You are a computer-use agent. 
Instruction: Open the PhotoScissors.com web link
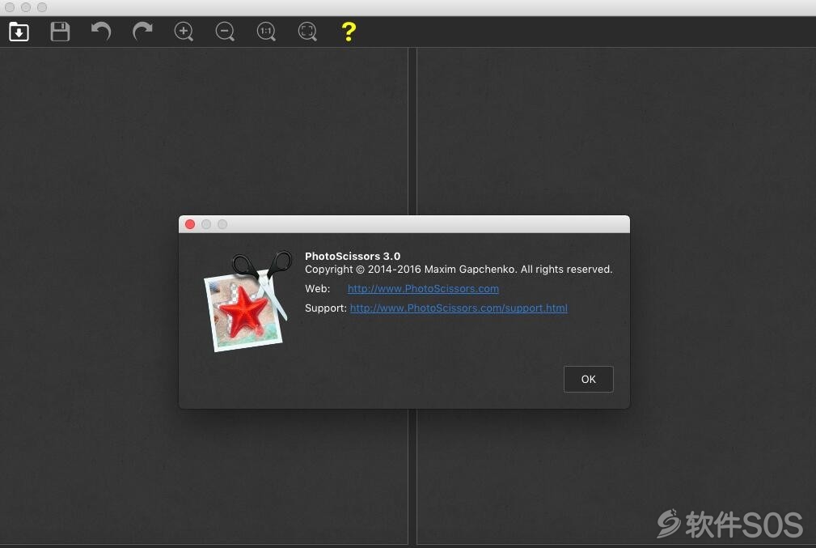tap(423, 289)
